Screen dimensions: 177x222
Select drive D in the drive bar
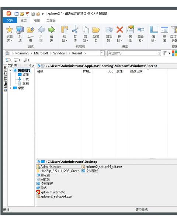click(x=18, y=60)
